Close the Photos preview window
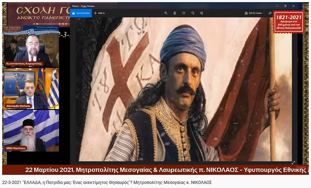This screenshot has height=188, width=311. click(x=294, y=6)
